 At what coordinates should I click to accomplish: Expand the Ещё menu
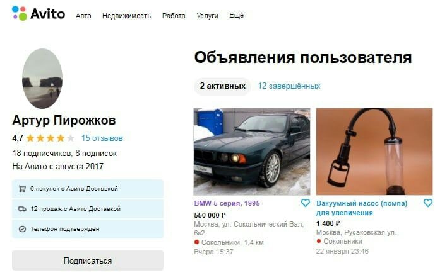click(x=236, y=15)
